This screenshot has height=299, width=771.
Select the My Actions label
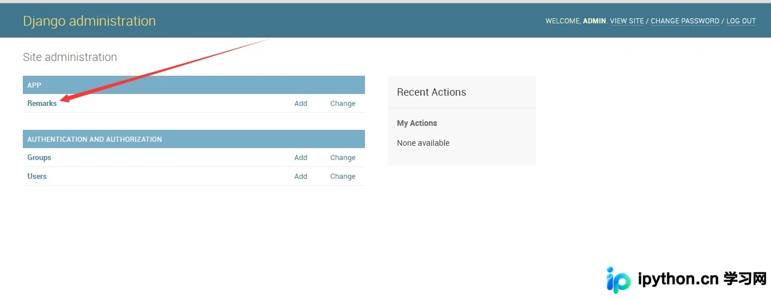[417, 123]
